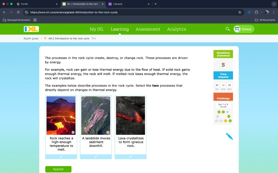
Task: Click the bookmarks grid icon beside Managed Bookmarks
Action: click(34, 20)
